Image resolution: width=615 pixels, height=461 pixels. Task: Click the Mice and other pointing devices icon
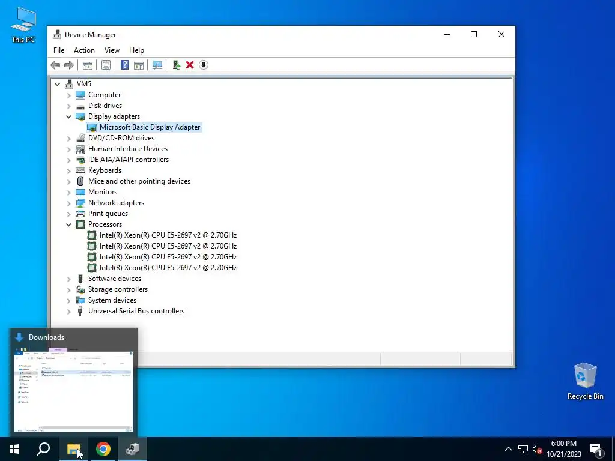(80, 181)
